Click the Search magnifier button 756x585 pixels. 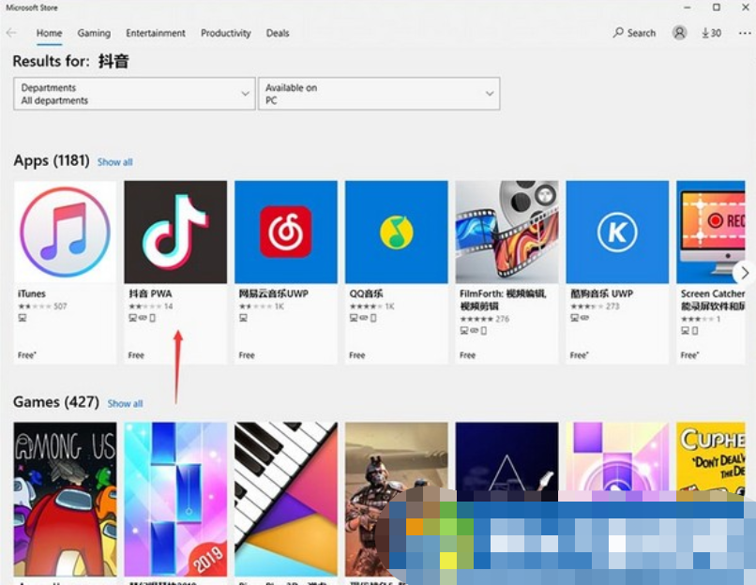point(634,33)
